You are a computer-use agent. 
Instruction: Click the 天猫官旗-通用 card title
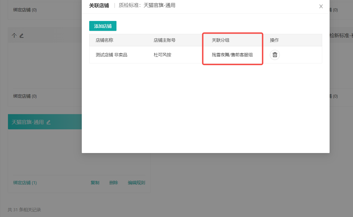28,122
